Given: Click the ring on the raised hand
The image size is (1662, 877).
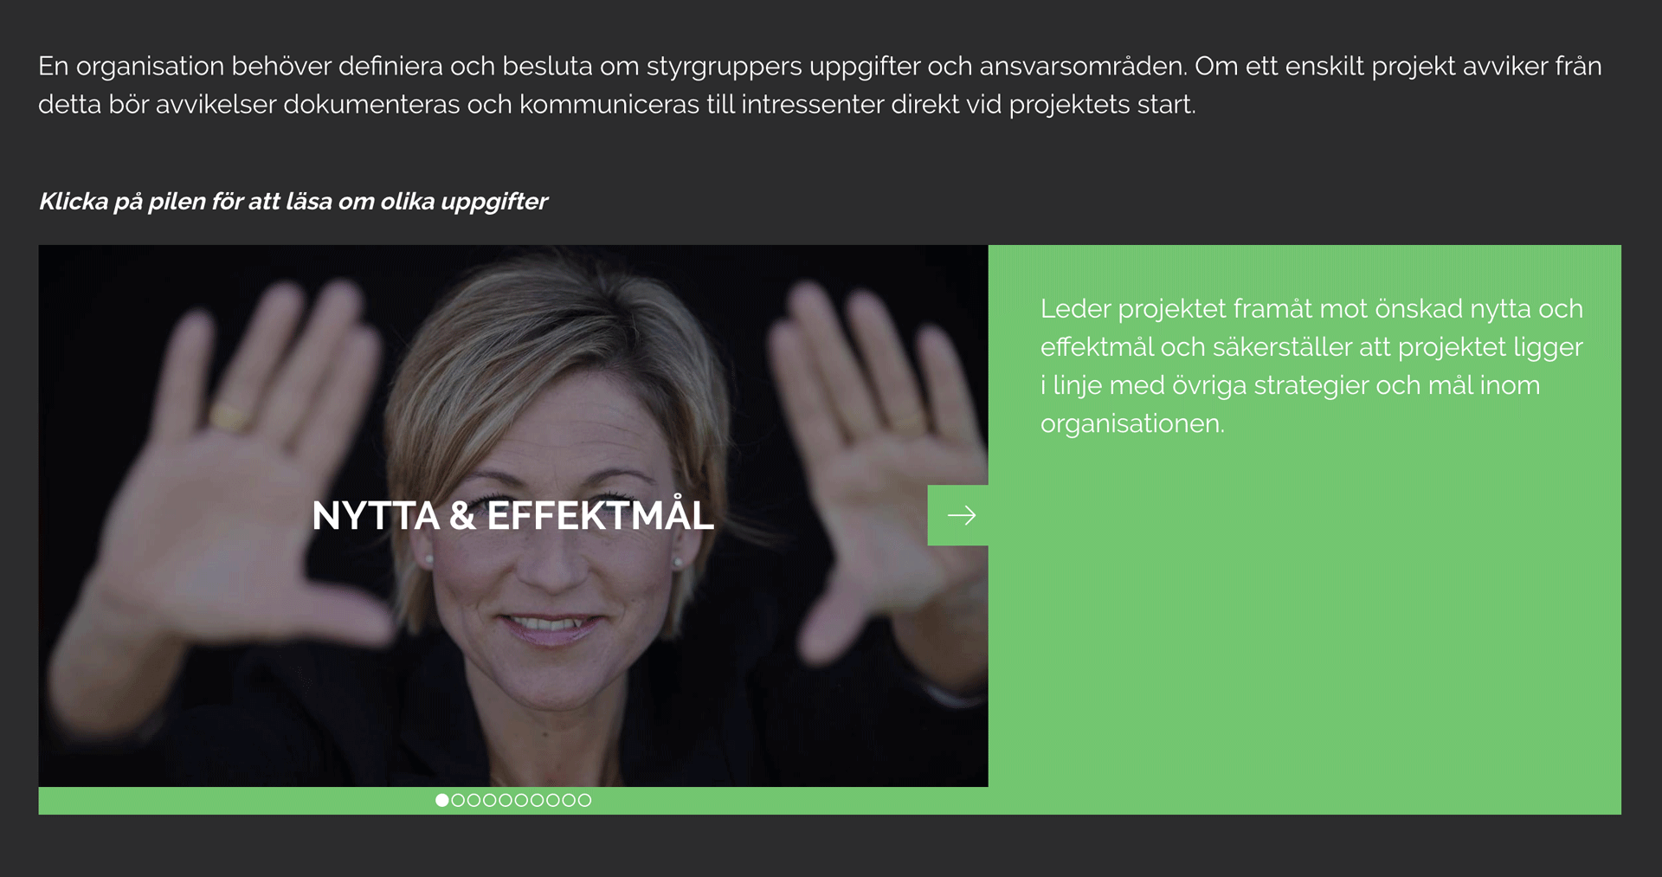Looking at the screenshot, I should pos(229,417).
